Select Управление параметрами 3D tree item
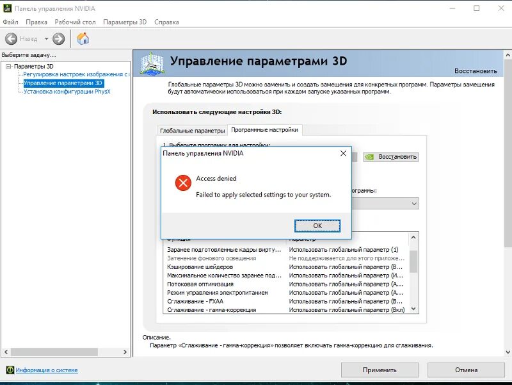This screenshot has width=512, height=385. tap(63, 83)
